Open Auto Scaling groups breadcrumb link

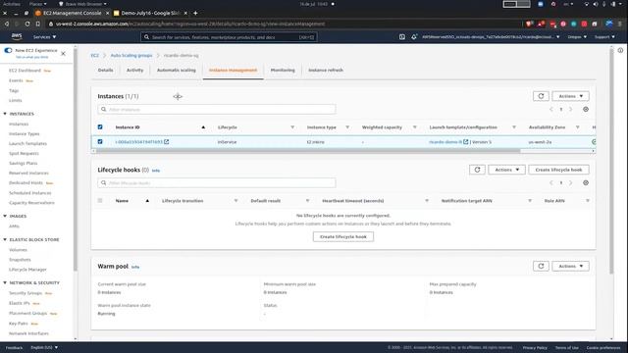pyautogui.click(x=131, y=55)
